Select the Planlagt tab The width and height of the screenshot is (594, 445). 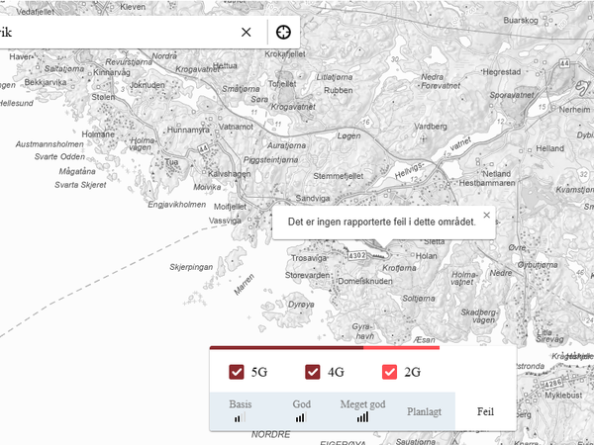[x=424, y=411]
